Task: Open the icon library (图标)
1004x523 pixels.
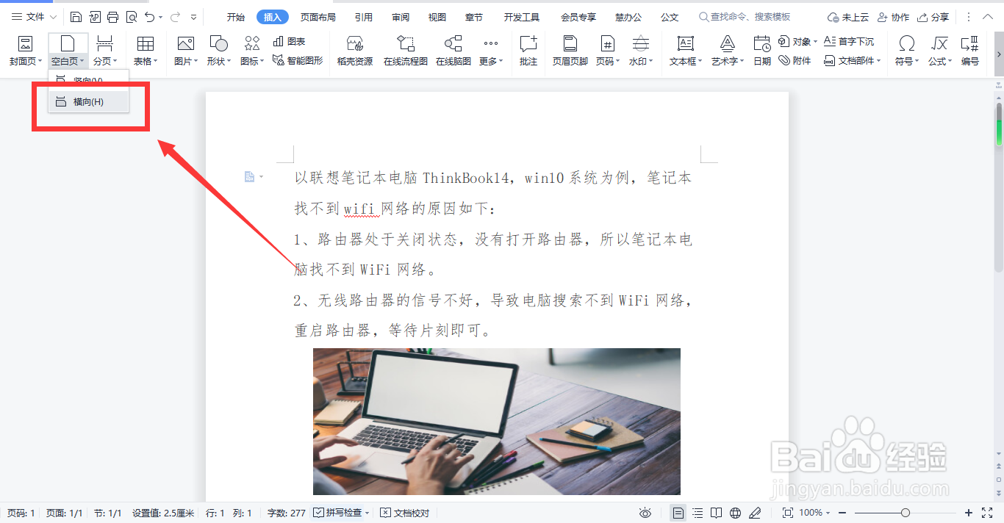Action: click(252, 51)
